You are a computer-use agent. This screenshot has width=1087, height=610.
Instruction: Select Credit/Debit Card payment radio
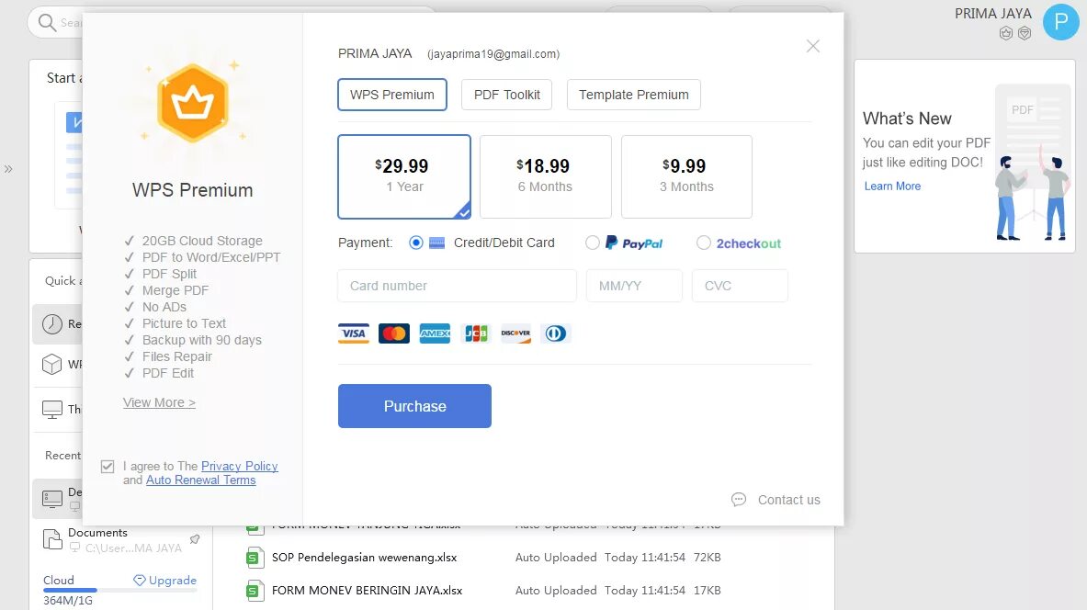(416, 243)
